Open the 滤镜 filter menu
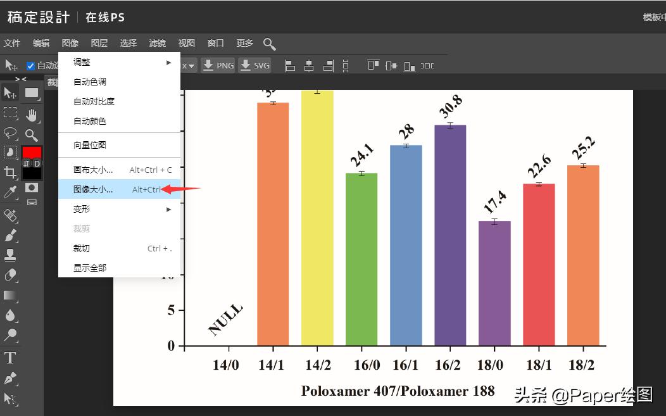666x416 pixels. pos(157,43)
